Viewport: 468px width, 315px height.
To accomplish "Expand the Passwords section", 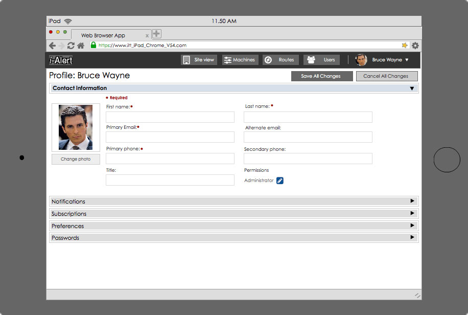I will point(412,237).
